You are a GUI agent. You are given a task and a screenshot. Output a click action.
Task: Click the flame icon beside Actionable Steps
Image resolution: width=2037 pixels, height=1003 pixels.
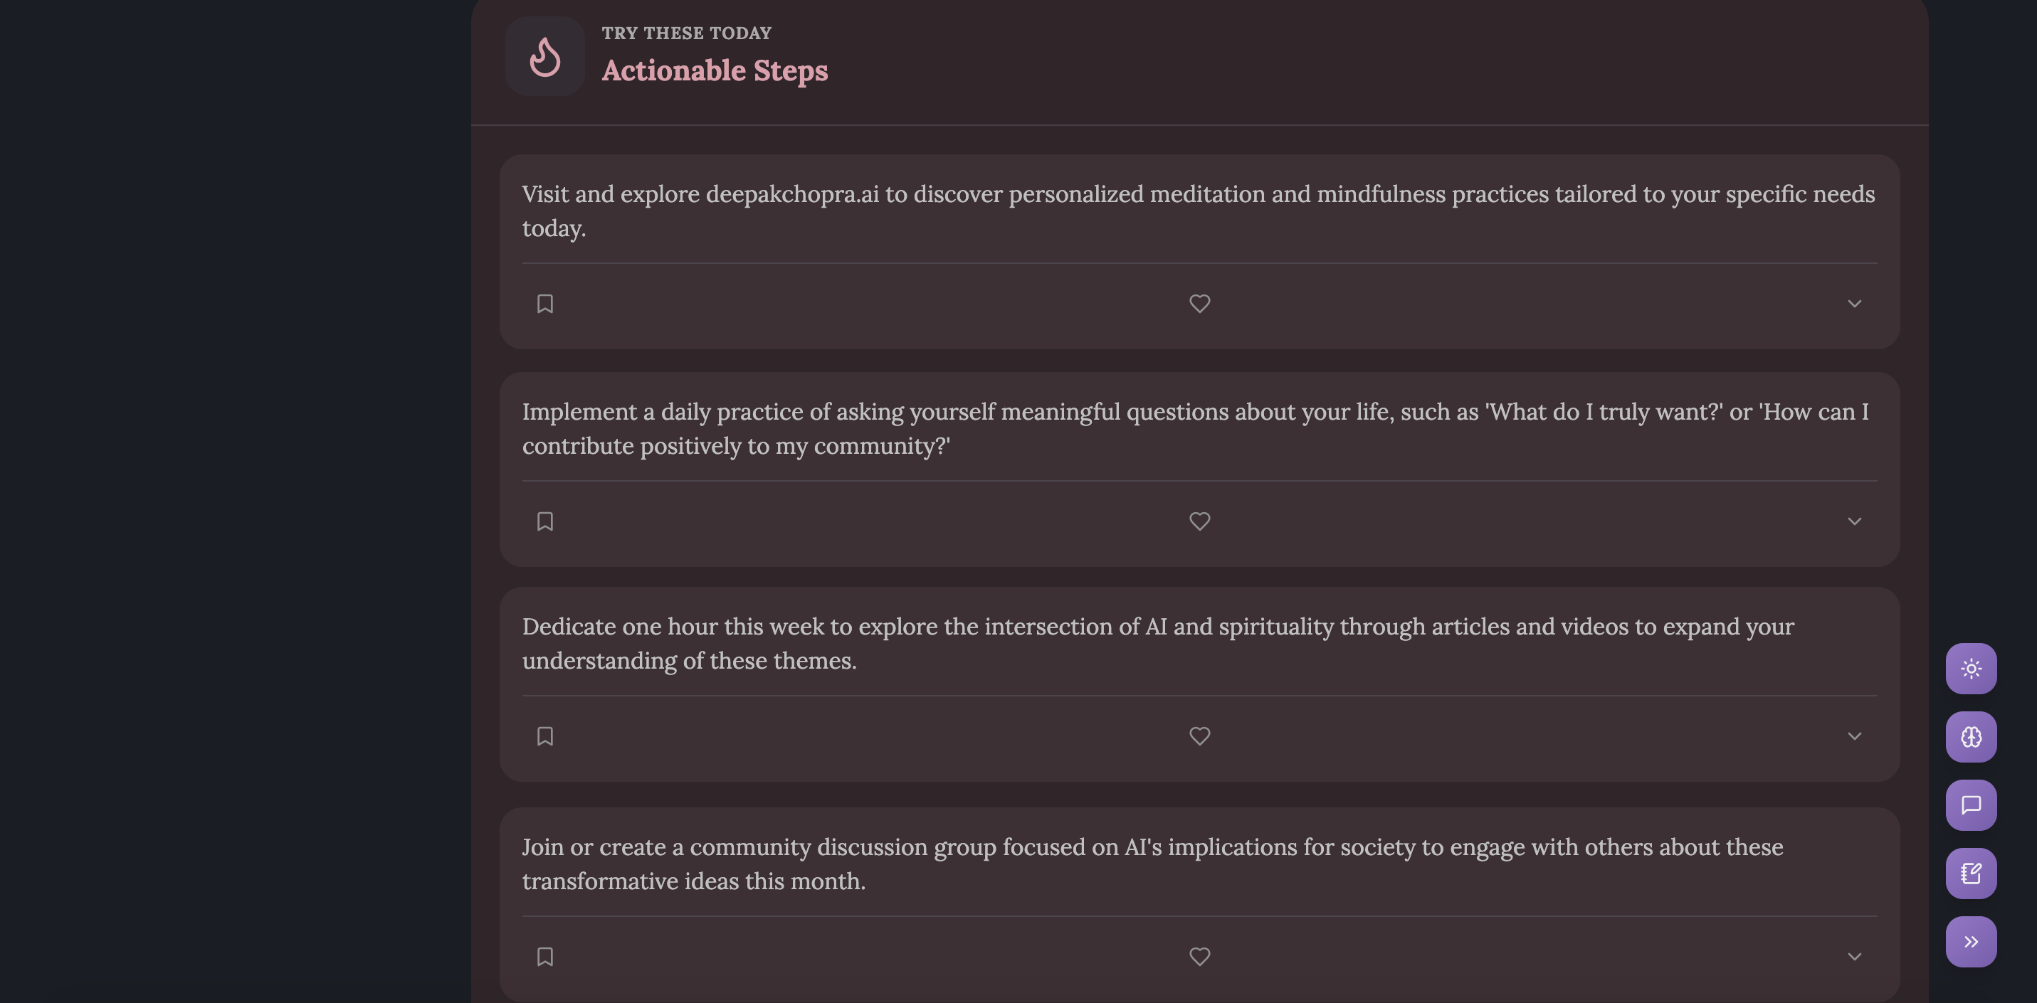tap(544, 56)
